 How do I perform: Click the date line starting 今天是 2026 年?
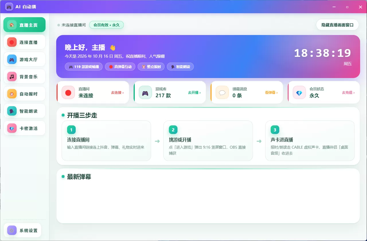(115, 57)
